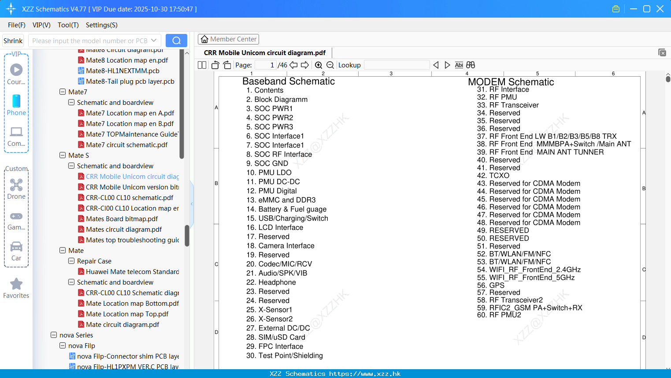
Task: Find next lookup result
Action: click(x=447, y=65)
